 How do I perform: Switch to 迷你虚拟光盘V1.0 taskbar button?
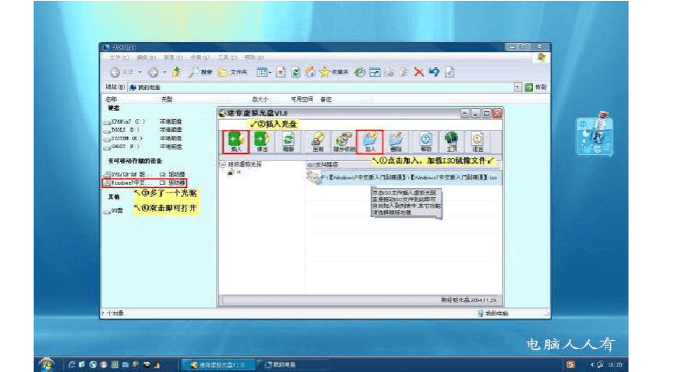(217, 364)
